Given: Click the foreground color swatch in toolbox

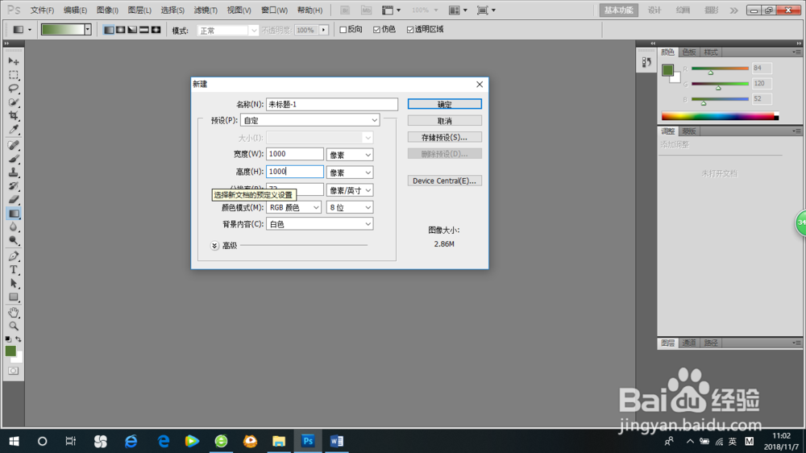Looking at the screenshot, I should tap(10, 351).
